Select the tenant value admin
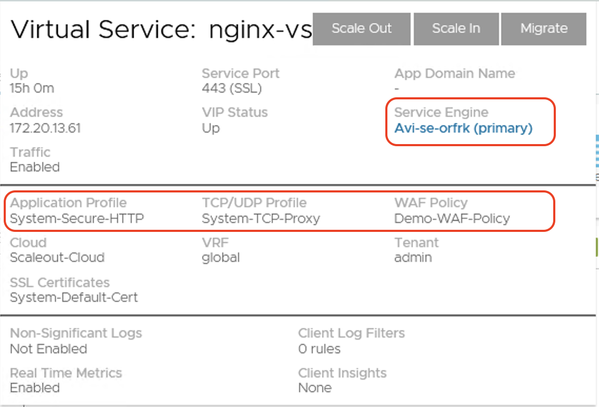The height and width of the screenshot is (407, 599). (x=413, y=258)
